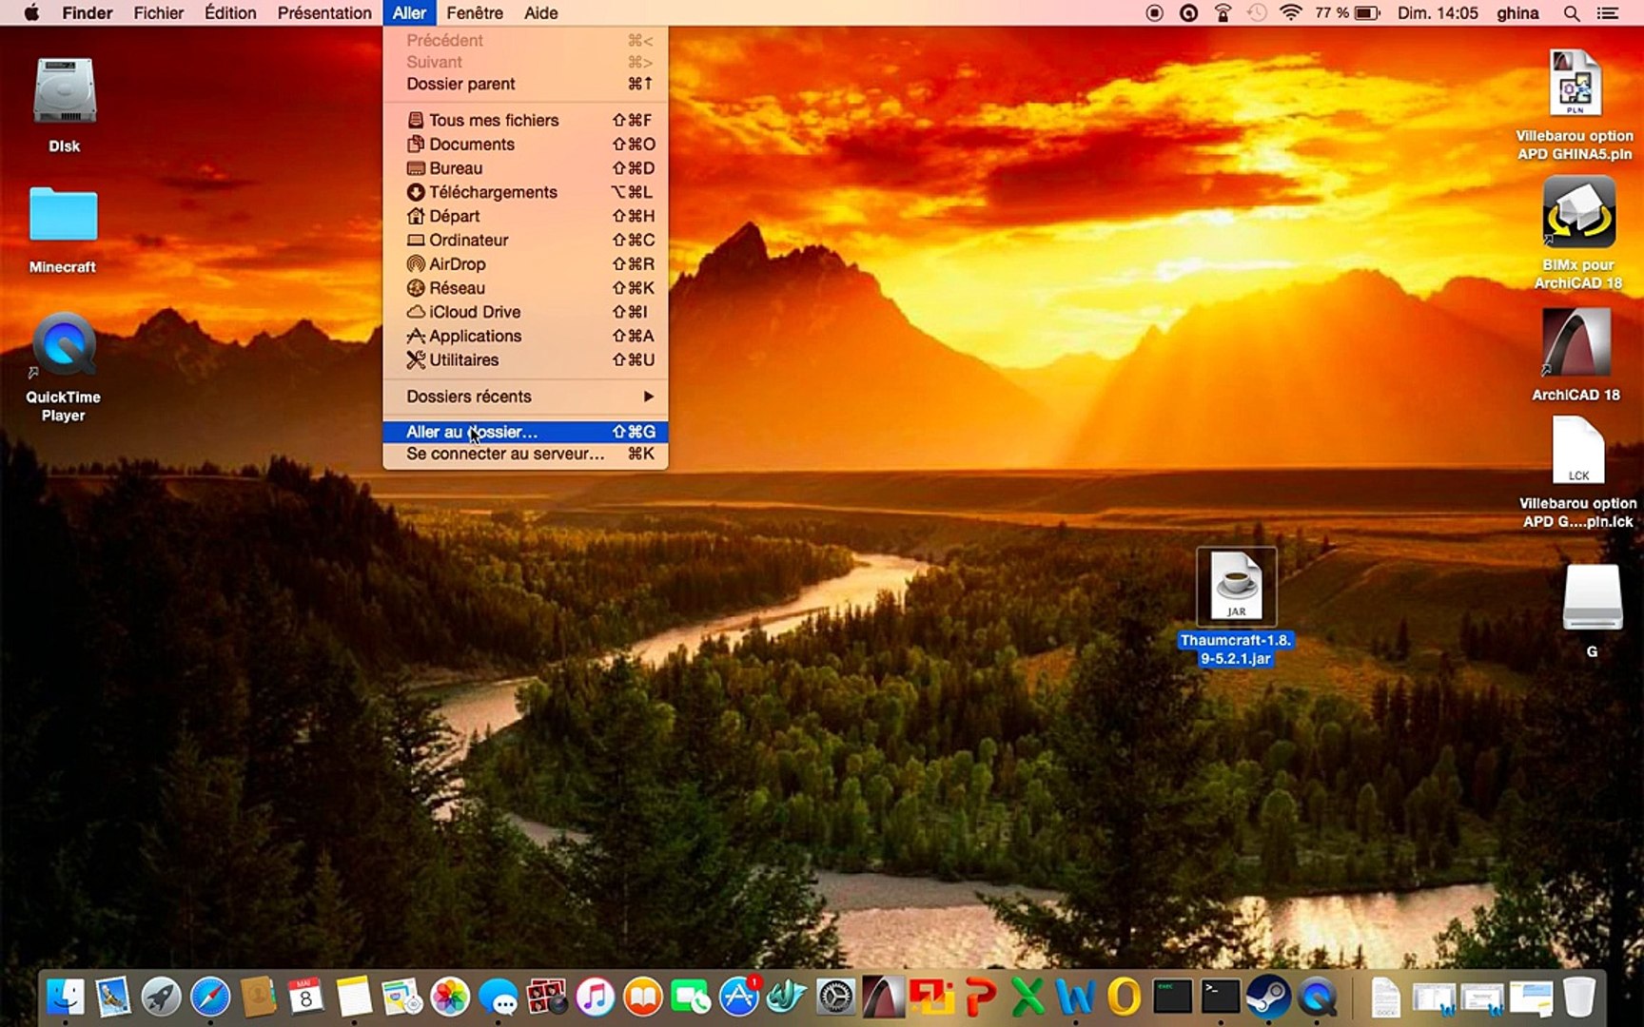
Task: Launch FaceTime from the Dock
Action: [x=691, y=997]
